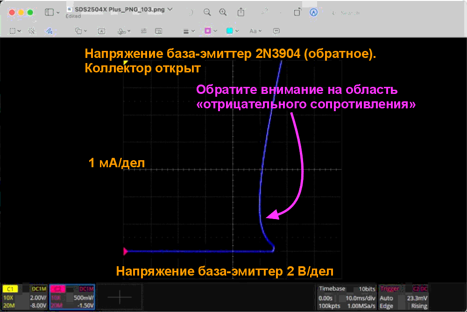467x312 pixels.
Task: Toggle the sidebar view button
Action: click(x=50, y=13)
